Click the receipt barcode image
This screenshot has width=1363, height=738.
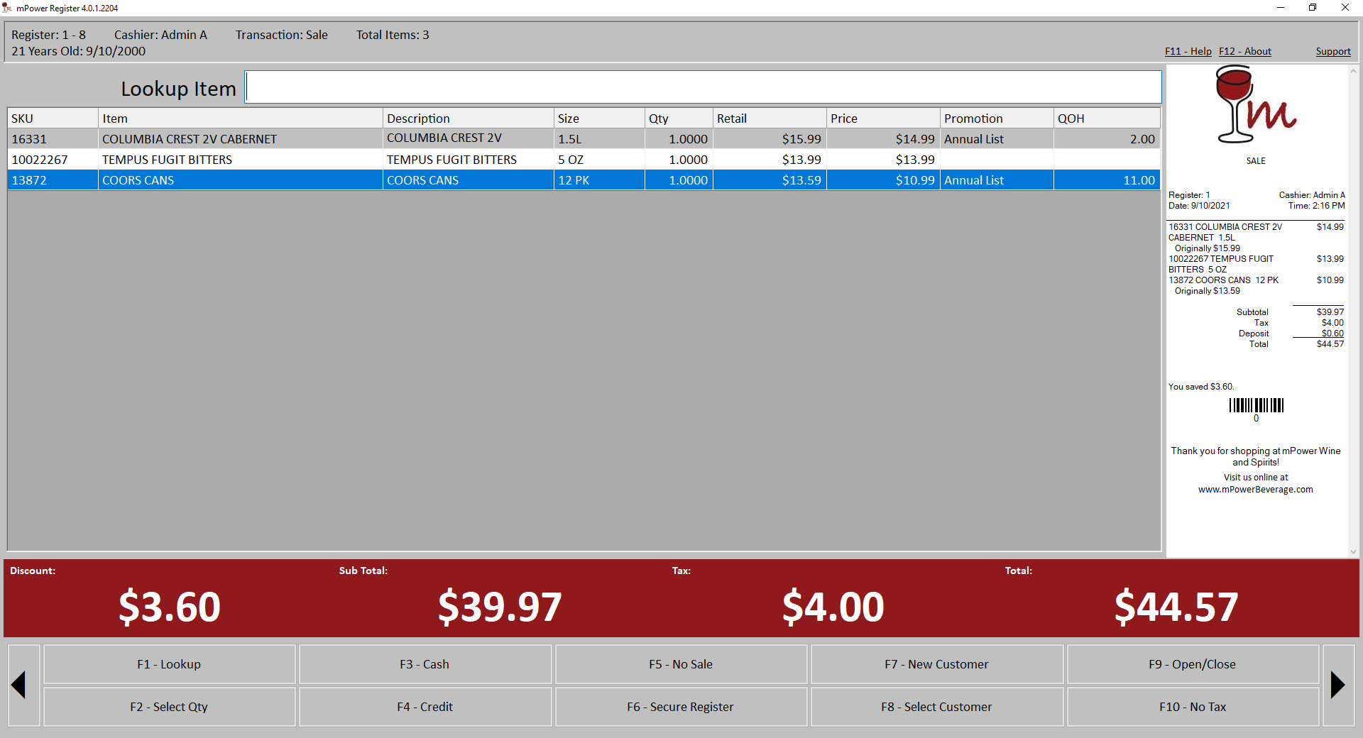(x=1256, y=405)
